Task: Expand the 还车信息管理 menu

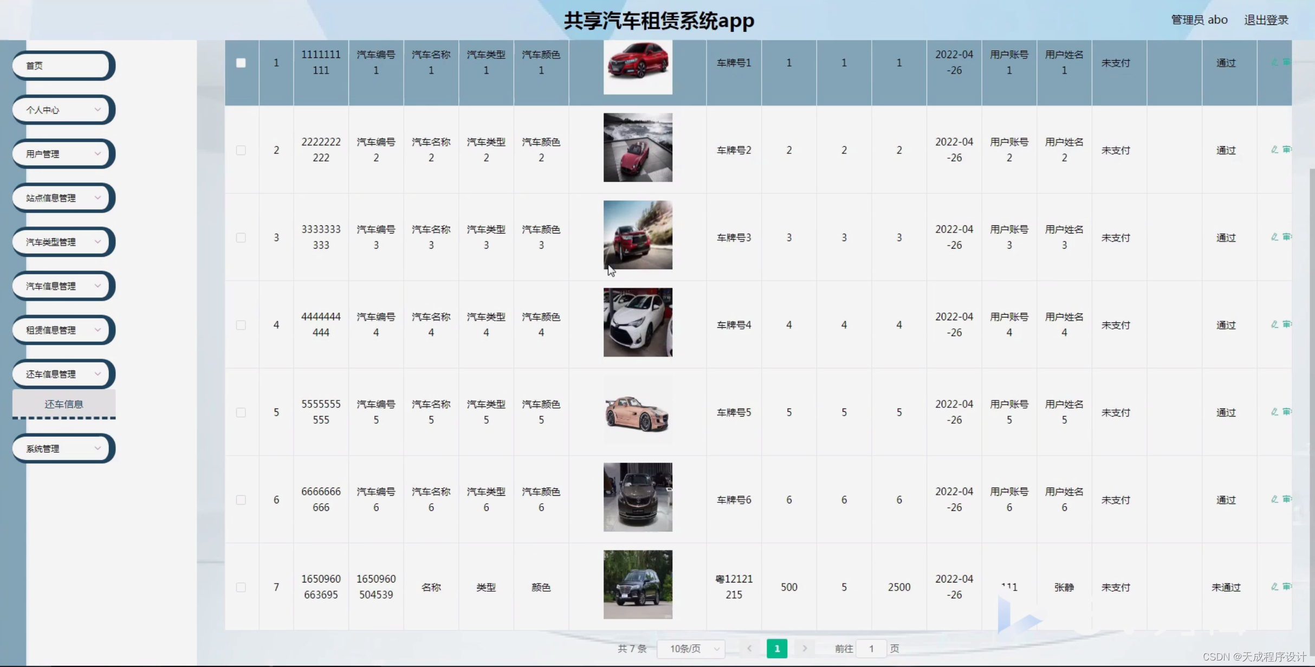Action: tap(64, 373)
